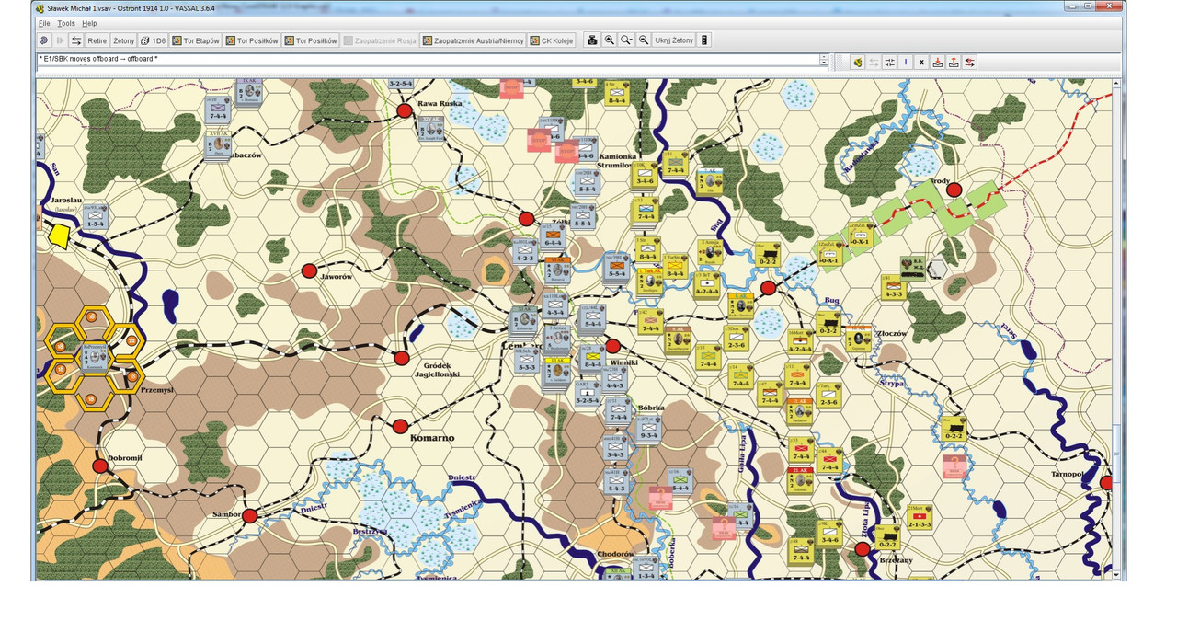1177x644 pixels.
Task: Select the white hexagon marker near Brody
Action: pyautogui.click(x=937, y=269)
